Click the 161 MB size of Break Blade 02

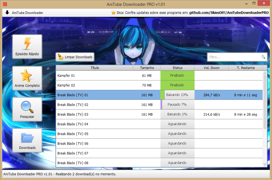tap(147, 105)
